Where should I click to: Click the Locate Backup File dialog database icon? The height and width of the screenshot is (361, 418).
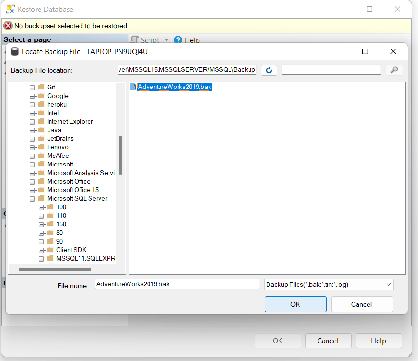click(x=14, y=51)
